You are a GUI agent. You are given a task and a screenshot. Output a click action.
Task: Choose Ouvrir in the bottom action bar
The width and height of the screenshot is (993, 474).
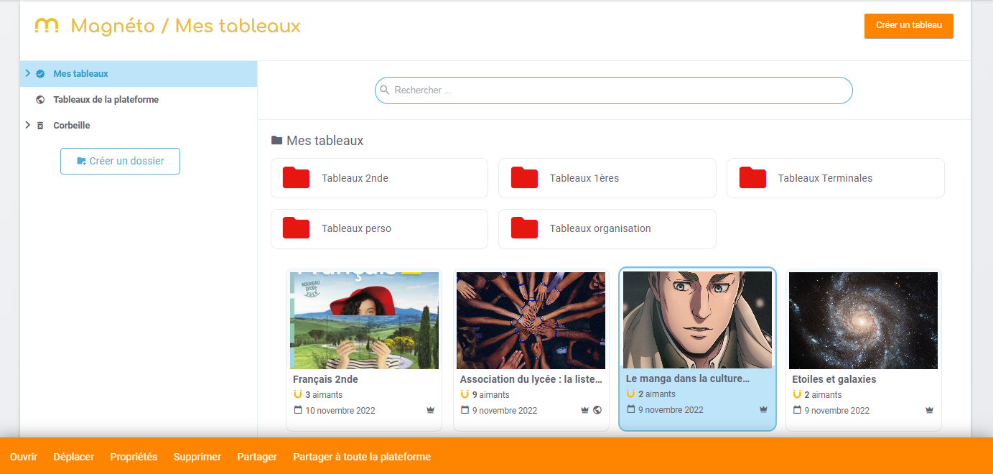coord(24,457)
